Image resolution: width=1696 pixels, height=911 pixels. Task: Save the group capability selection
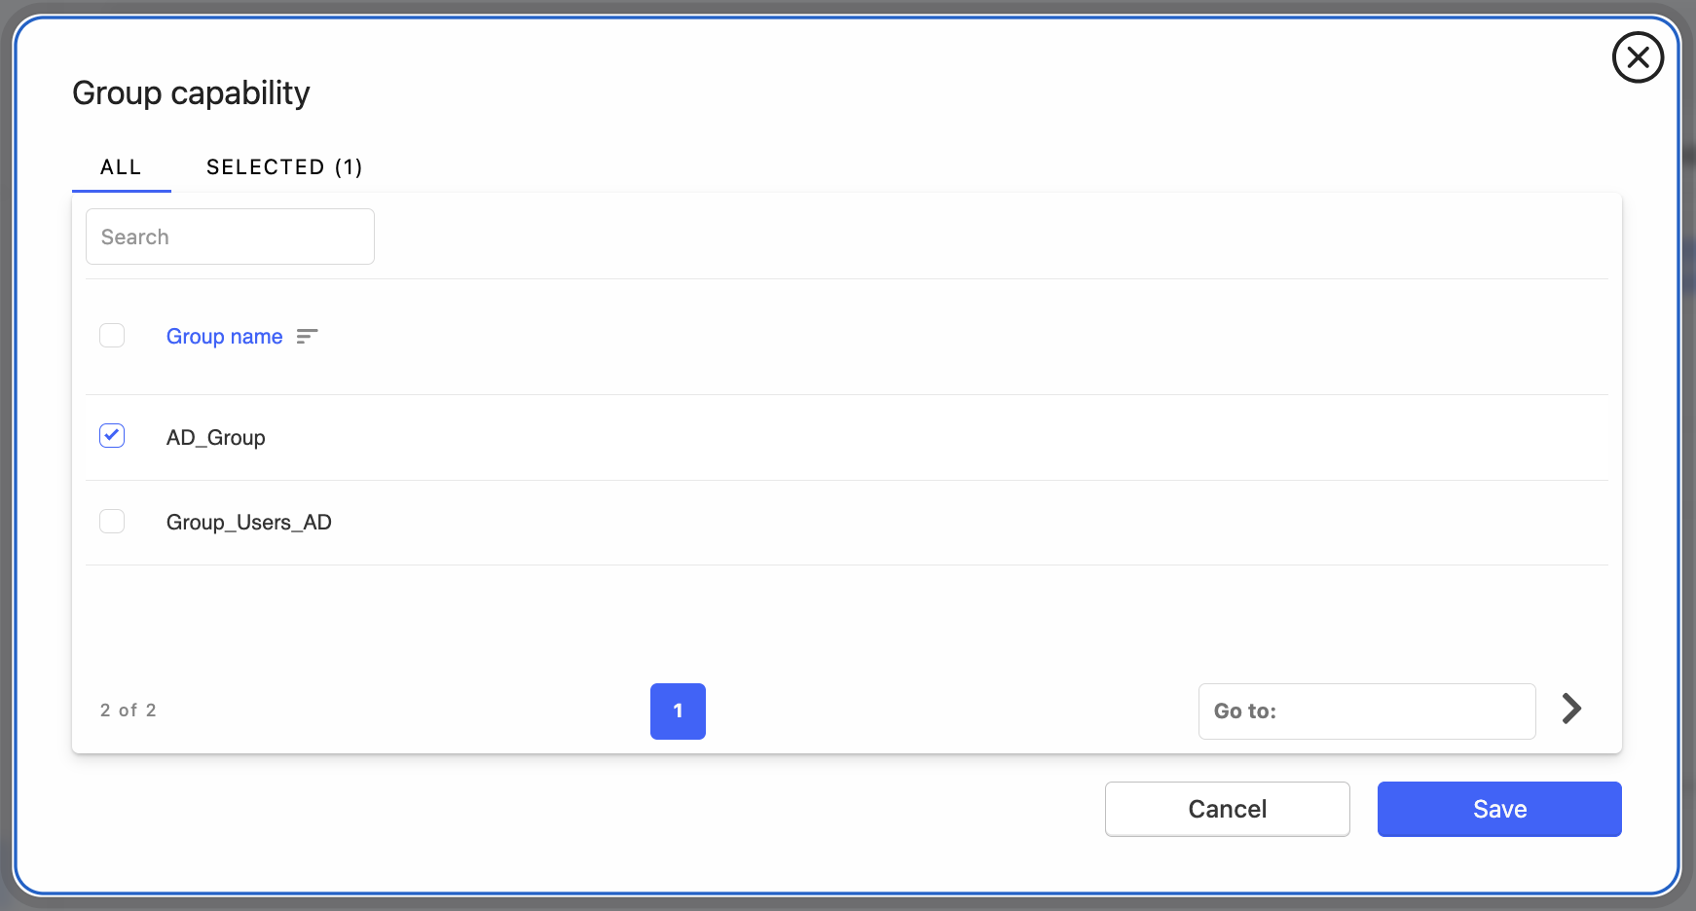coord(1498,809)
